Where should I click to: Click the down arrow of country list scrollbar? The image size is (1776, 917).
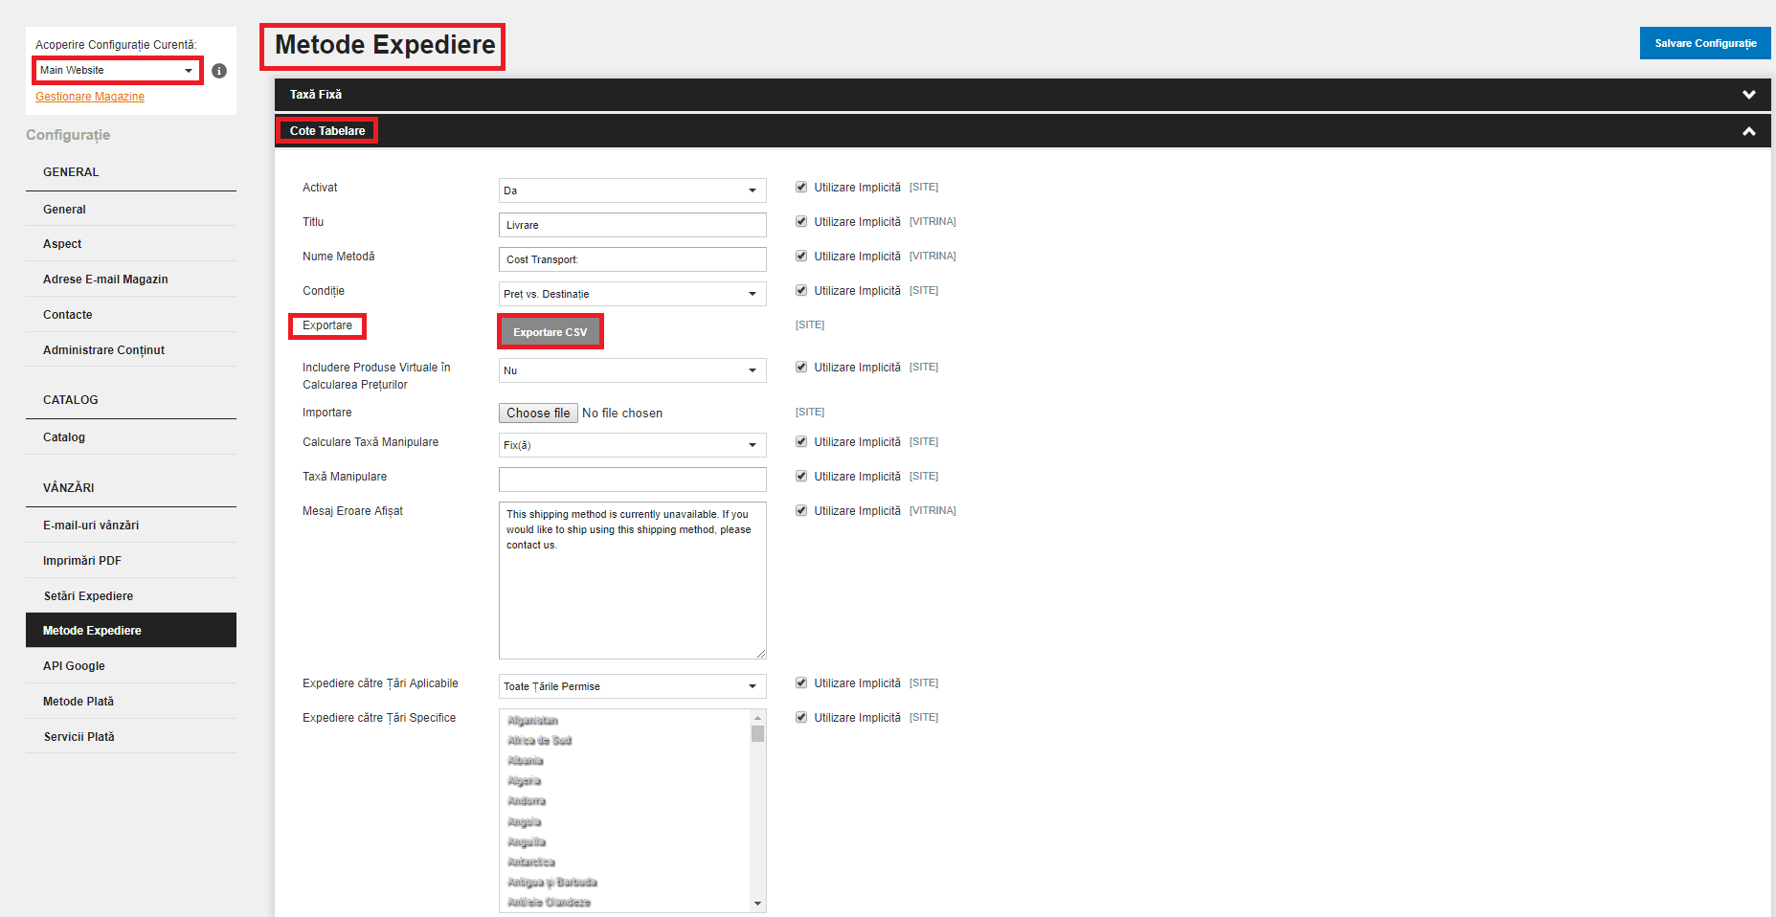pyautogui.click(x=757, y=903)
